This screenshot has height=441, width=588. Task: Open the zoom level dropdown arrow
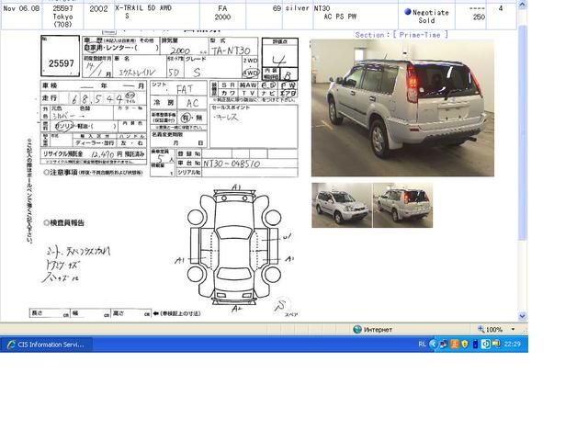click(x=513, y=329)
